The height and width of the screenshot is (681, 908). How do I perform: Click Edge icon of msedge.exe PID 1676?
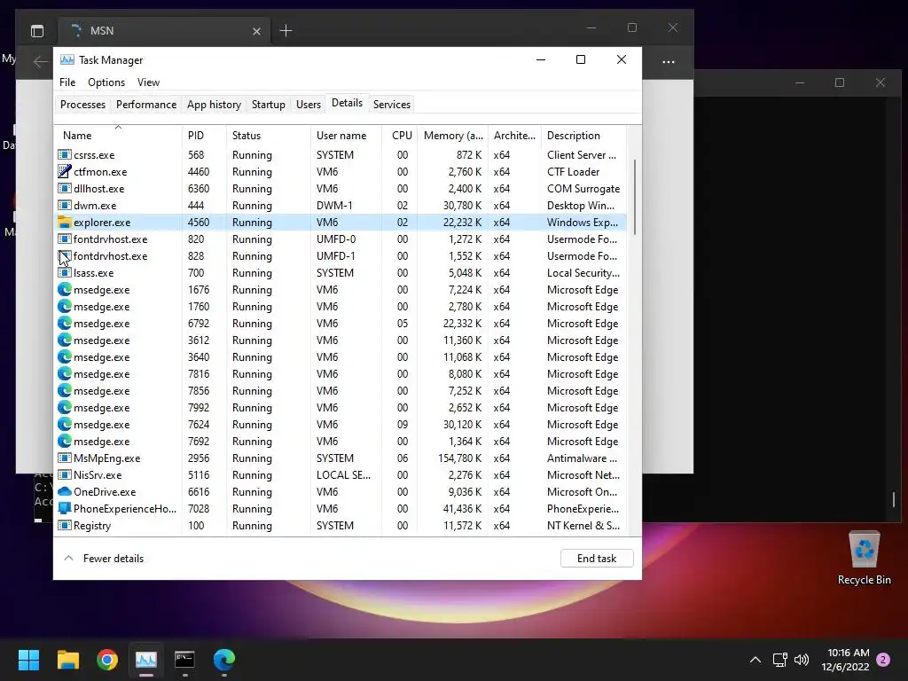click(64, 290)
